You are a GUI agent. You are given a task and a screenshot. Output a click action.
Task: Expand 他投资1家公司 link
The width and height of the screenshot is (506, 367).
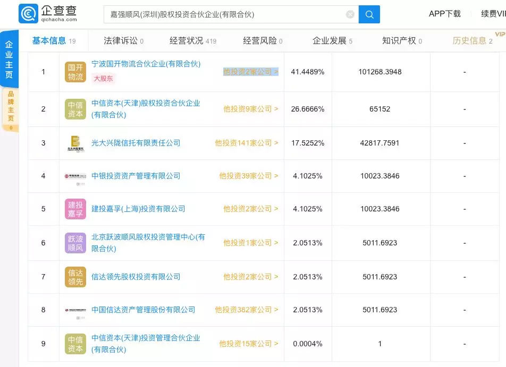click(251, 243)
